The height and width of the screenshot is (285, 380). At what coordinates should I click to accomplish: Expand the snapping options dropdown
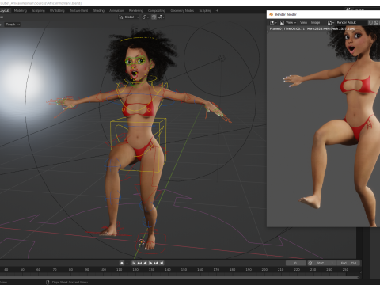161,17
